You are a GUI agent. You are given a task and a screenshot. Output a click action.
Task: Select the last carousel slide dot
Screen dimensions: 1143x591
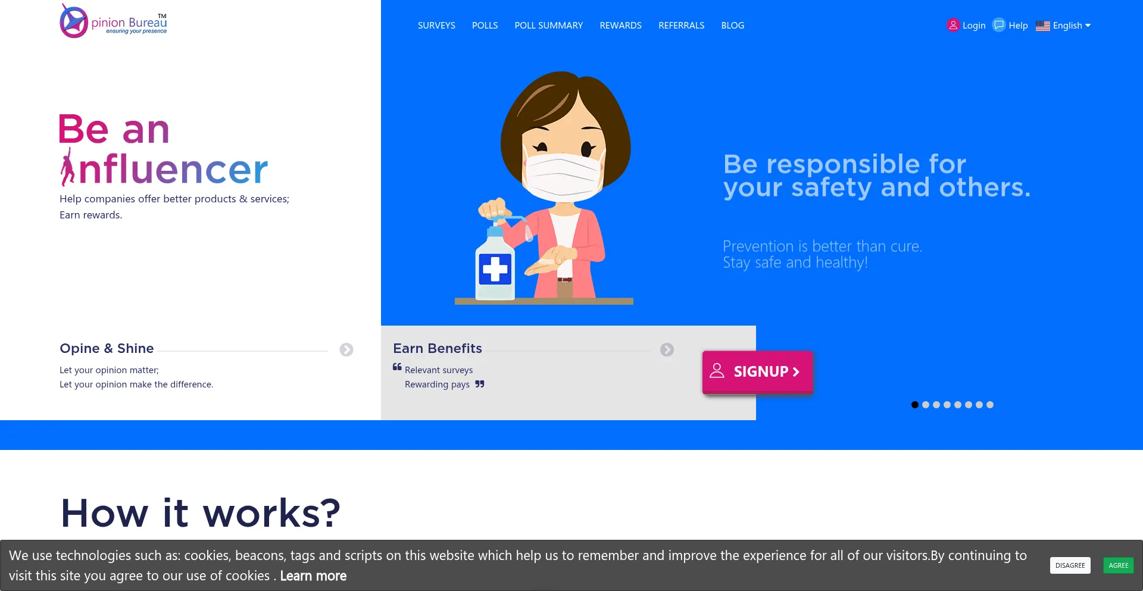point(990,405)
